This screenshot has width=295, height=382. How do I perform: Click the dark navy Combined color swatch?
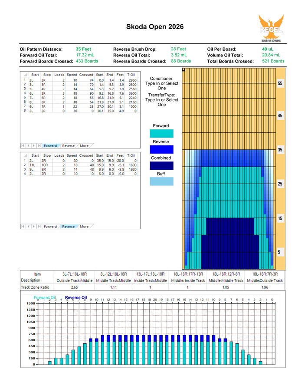[161, 166]
